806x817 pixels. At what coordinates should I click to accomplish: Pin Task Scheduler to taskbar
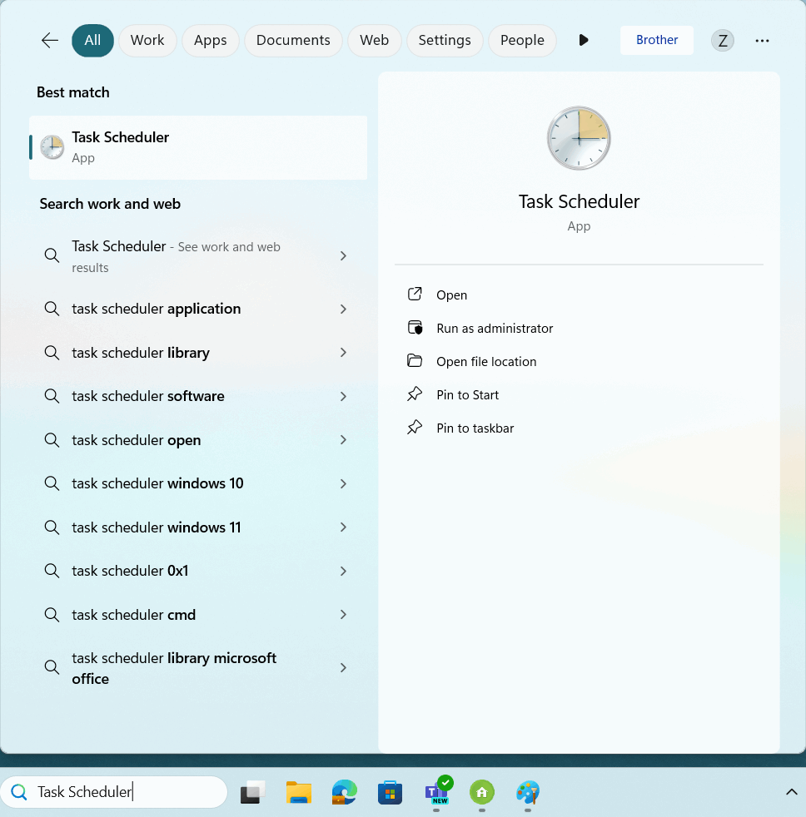coord(475,428)
